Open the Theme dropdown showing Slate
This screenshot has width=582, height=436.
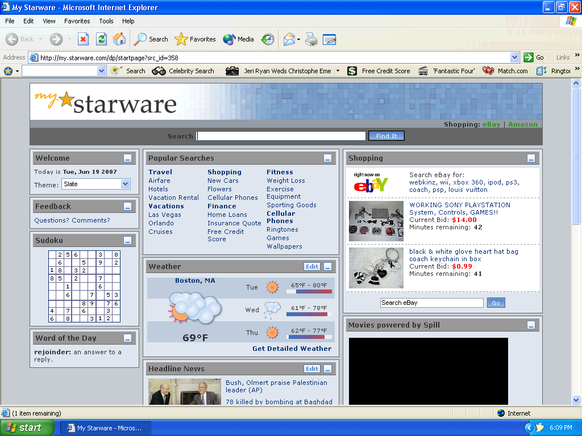click(x=125, y=184)
